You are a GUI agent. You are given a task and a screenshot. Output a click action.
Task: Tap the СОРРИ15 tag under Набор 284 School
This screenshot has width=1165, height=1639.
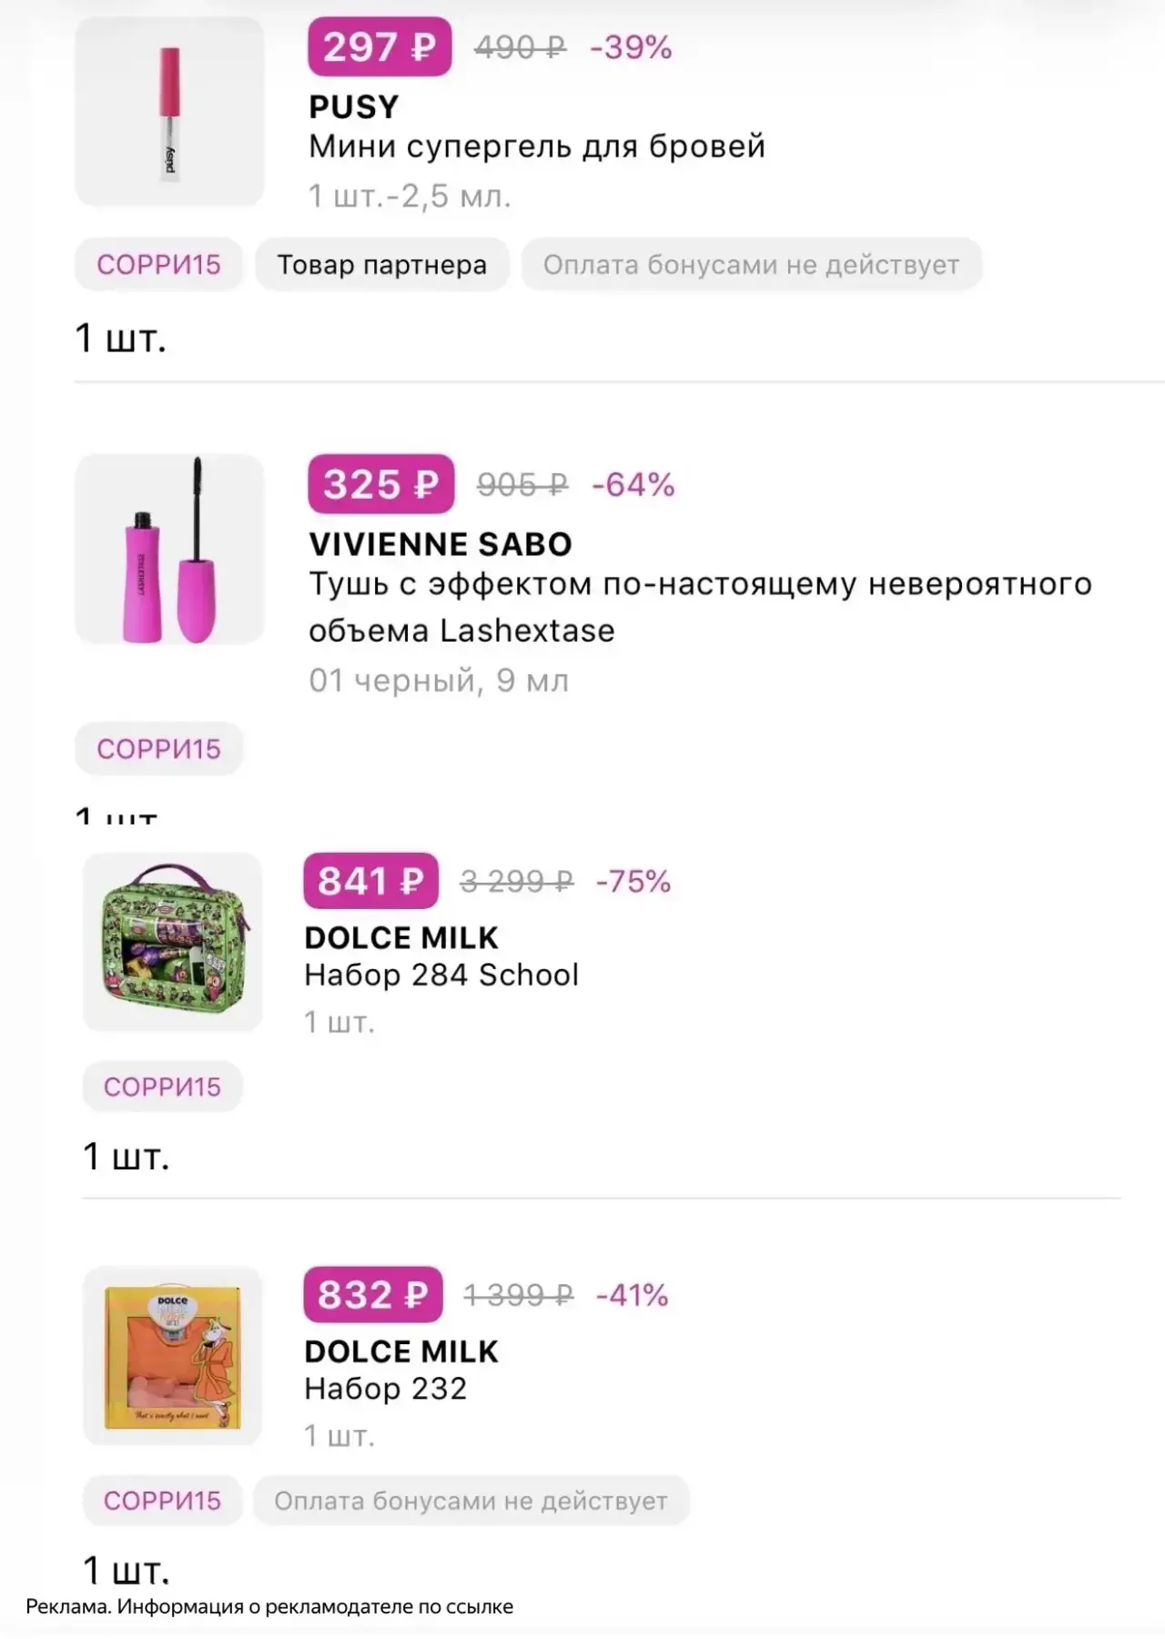click(x=162, y=1087)
